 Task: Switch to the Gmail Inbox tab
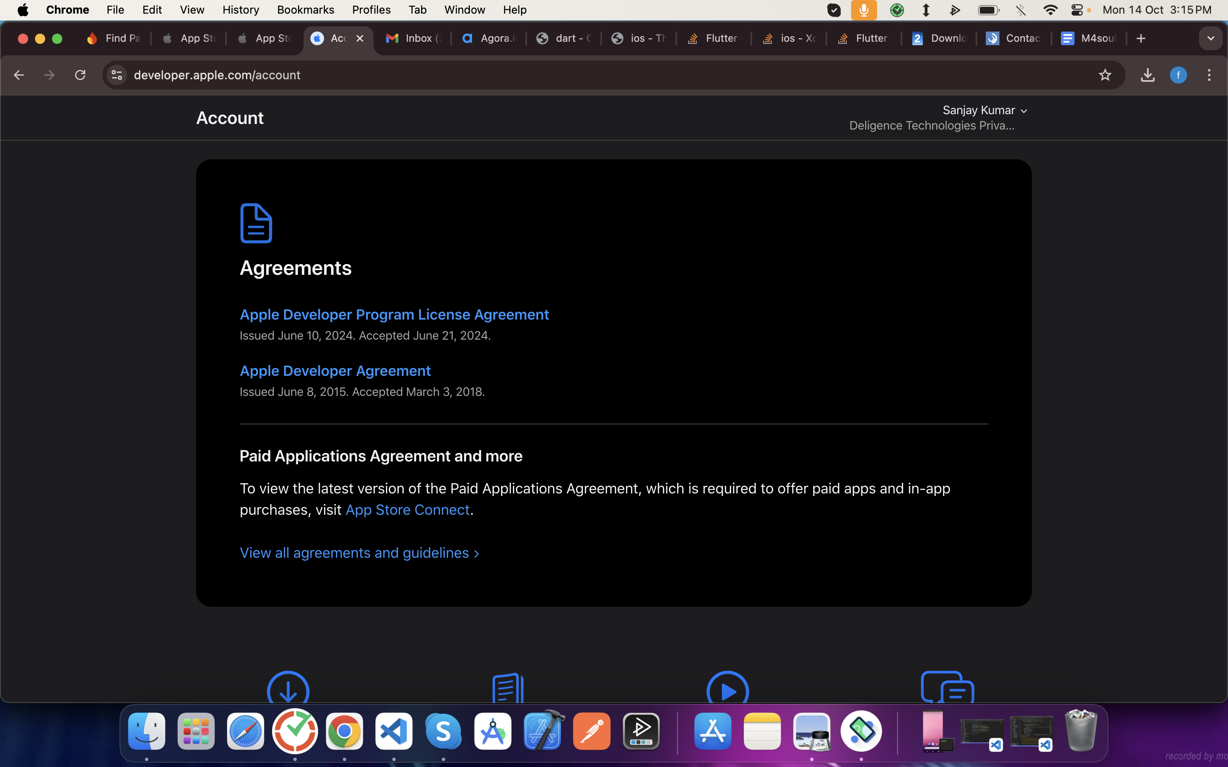click(x=414, y=38)
